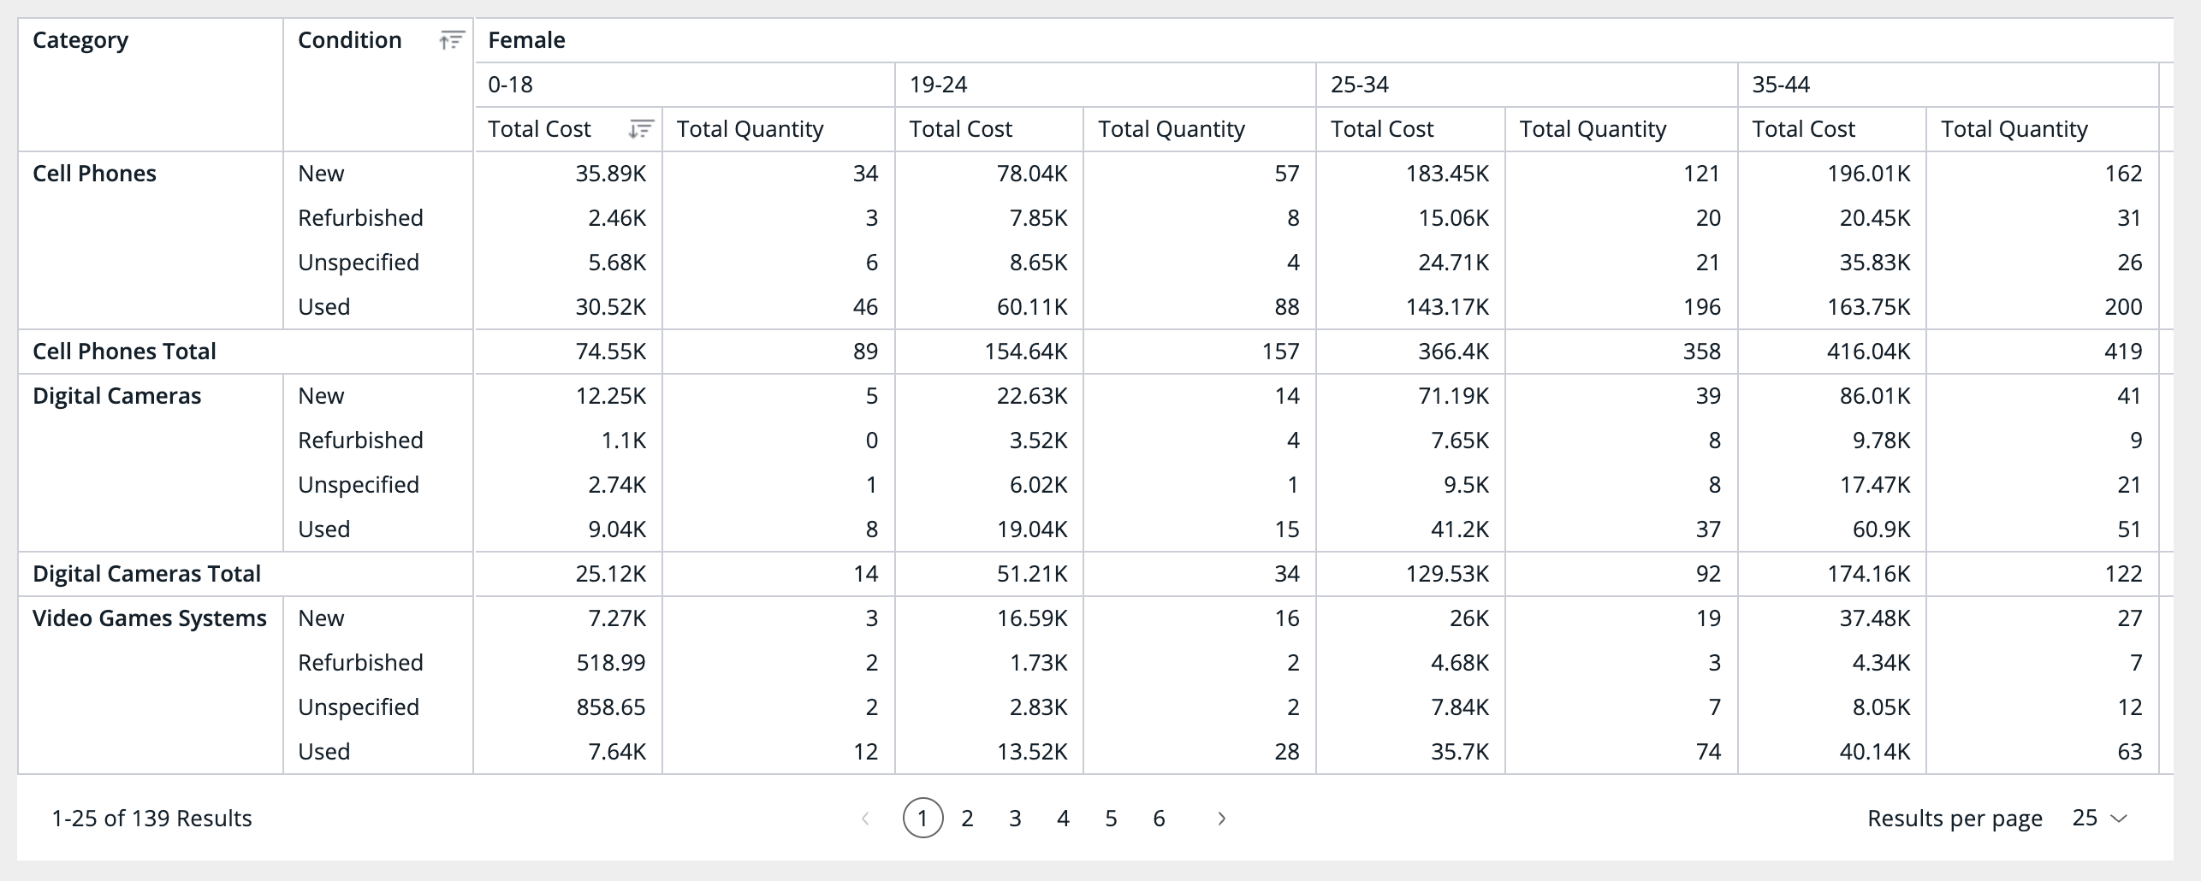Go to page 2 of results
Image resolution: width=2201 pixels, height=881 pixels.
967,819
